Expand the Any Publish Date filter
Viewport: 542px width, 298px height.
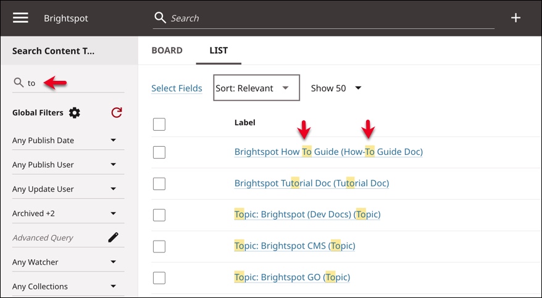[68, 141]
